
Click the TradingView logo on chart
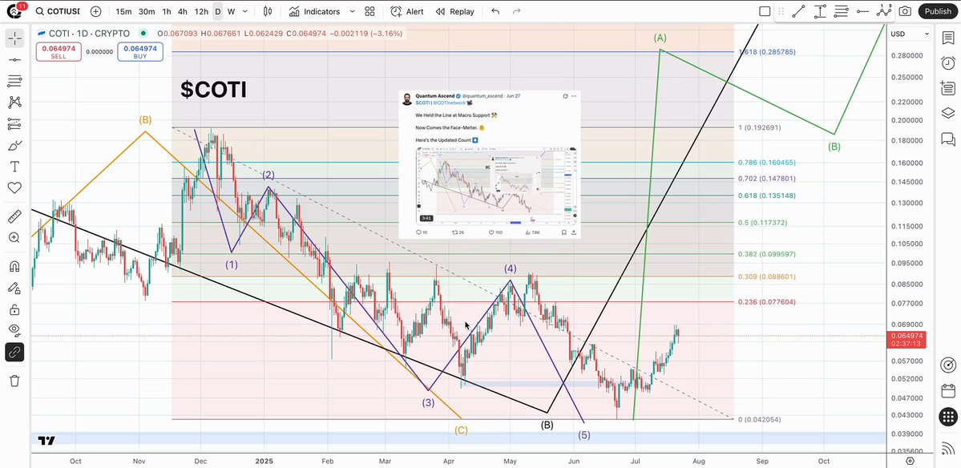46,441
